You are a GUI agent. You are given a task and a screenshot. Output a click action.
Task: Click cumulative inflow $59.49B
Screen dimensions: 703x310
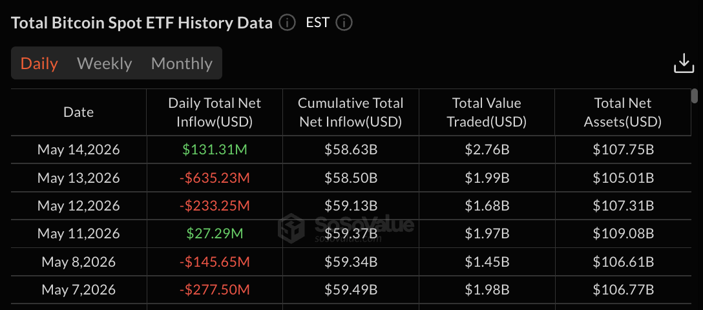pos(351,289)
